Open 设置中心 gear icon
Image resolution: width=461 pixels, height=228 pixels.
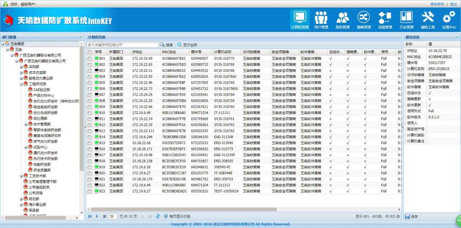tap(449, 20)
